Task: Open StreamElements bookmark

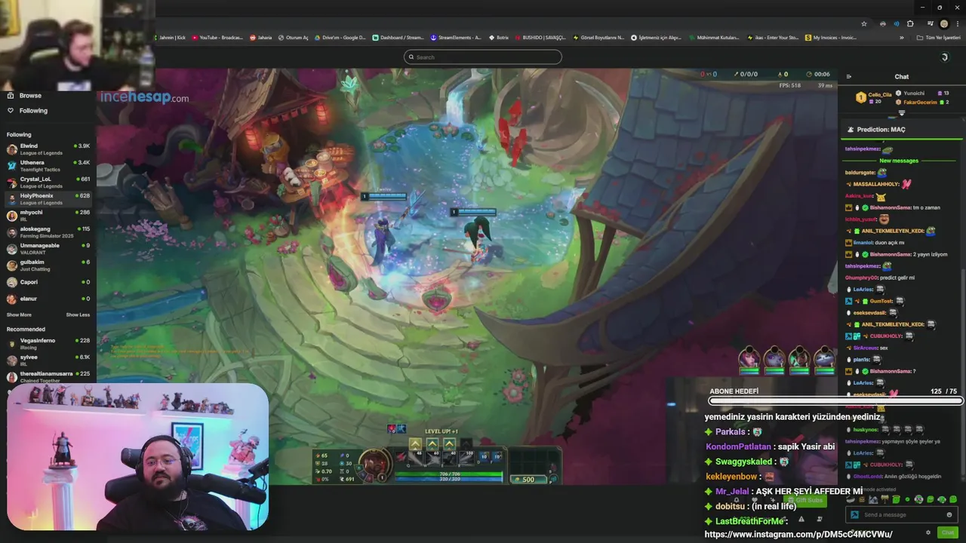Action: tap(456, 38)
